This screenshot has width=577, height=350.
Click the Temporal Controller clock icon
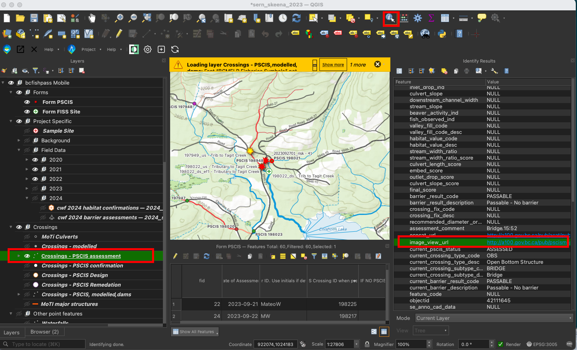(x=283, y=18)
